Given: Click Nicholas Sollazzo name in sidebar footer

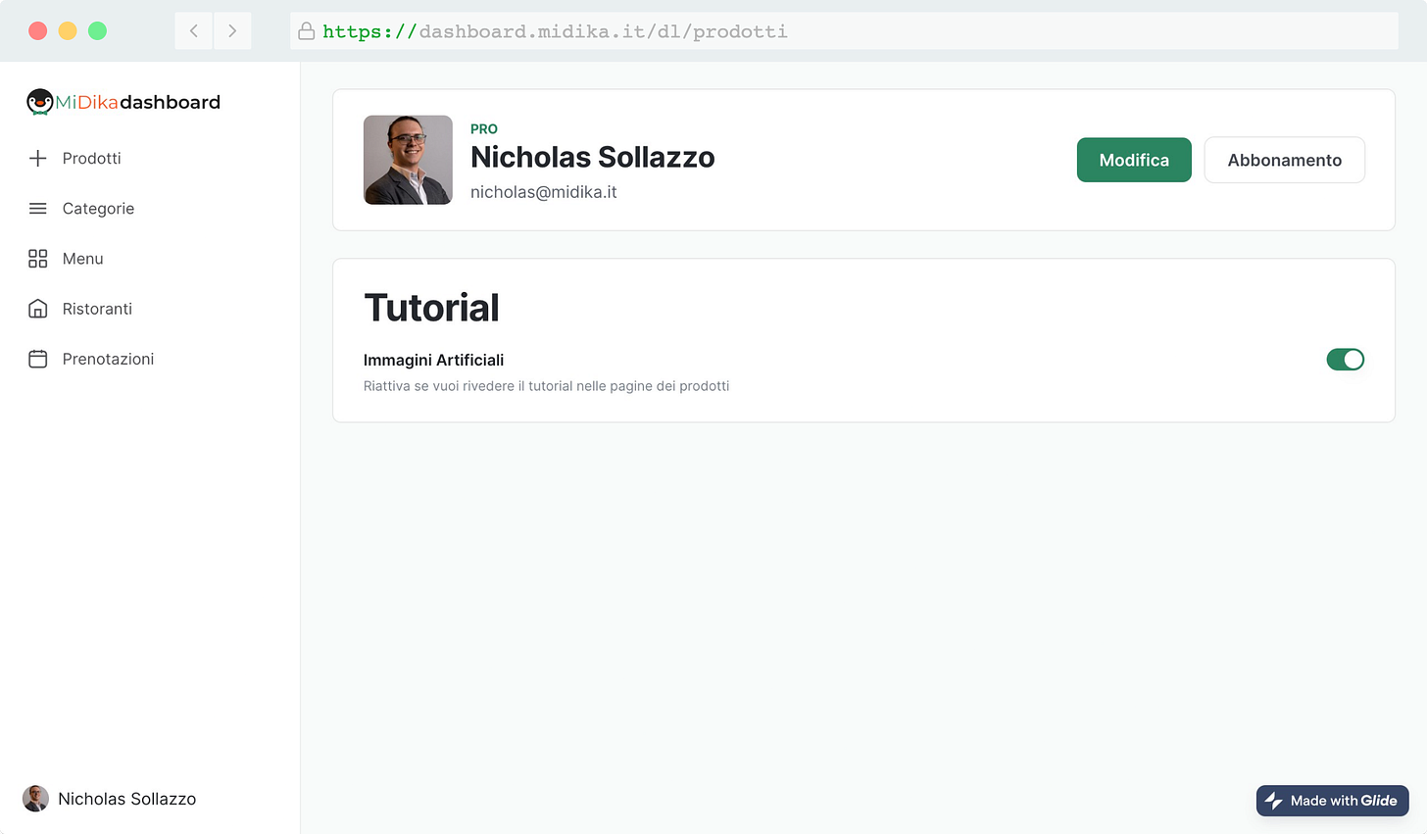Looking at the screenshot, I should [x=127, y=799].
